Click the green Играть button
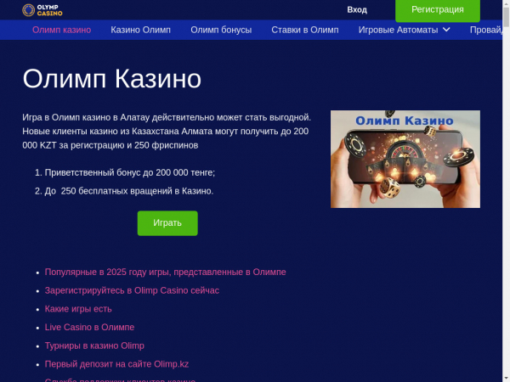This screenshot has width=510, height=382. 167,223
